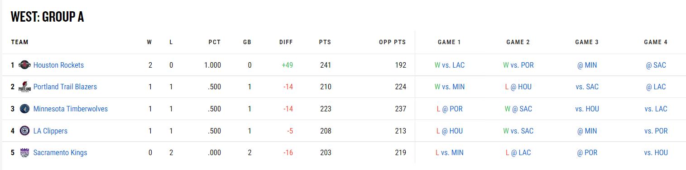Open Rockets Game 2 result vs. POR

(518, 65)
